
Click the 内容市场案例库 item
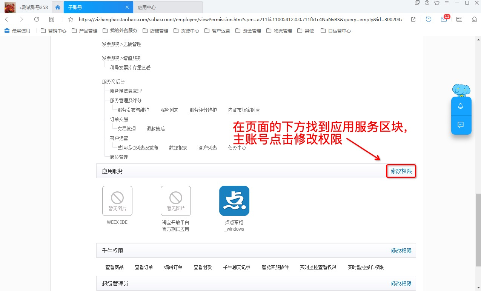coord(244,110)
